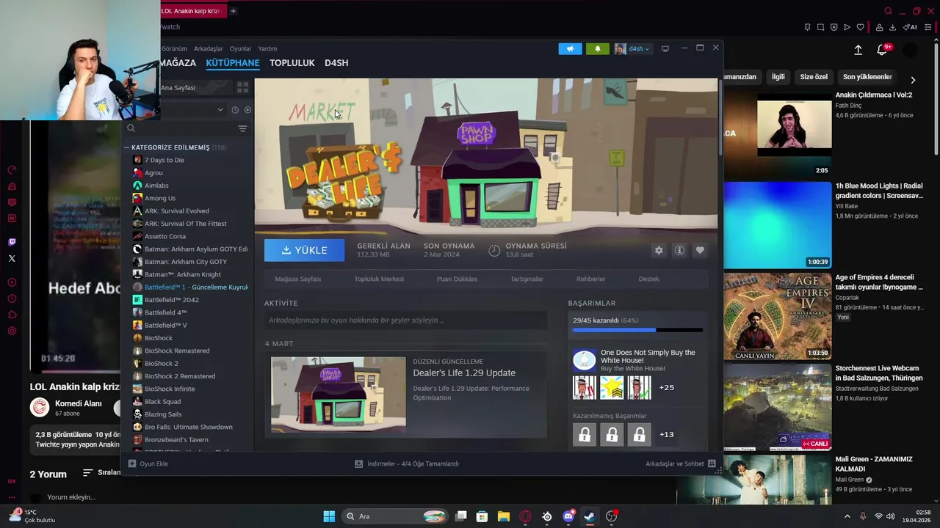Open the d4sh account dropdown
The width and height of the screenshot is (940, 528).
coord(632,48)
